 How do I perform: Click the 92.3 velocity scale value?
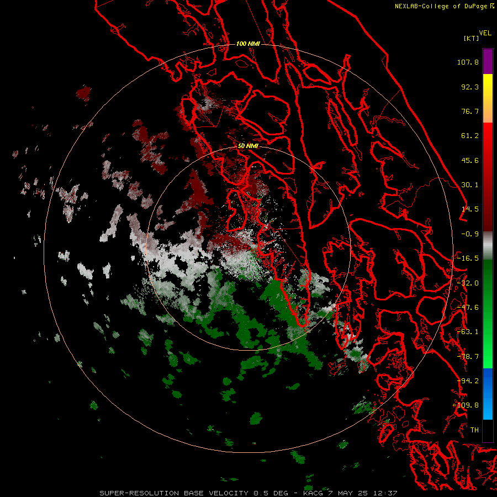click(x=470, y=87)
